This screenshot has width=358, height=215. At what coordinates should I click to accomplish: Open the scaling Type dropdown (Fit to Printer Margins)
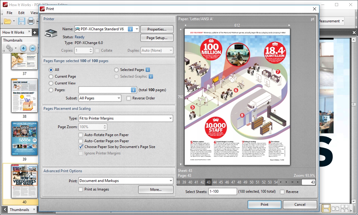point(125,118)
